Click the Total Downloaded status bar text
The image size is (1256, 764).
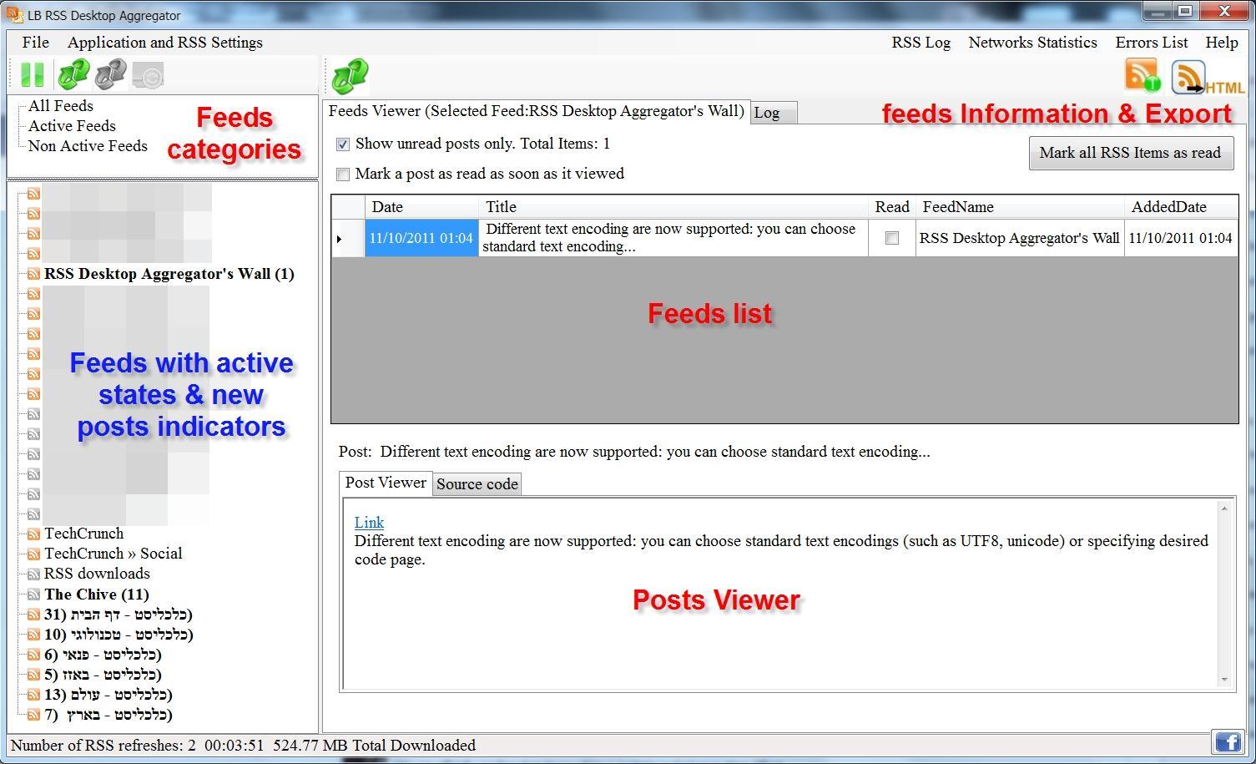click(x=375, y=746)
